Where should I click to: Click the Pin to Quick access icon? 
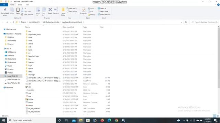tap(5, 10)
